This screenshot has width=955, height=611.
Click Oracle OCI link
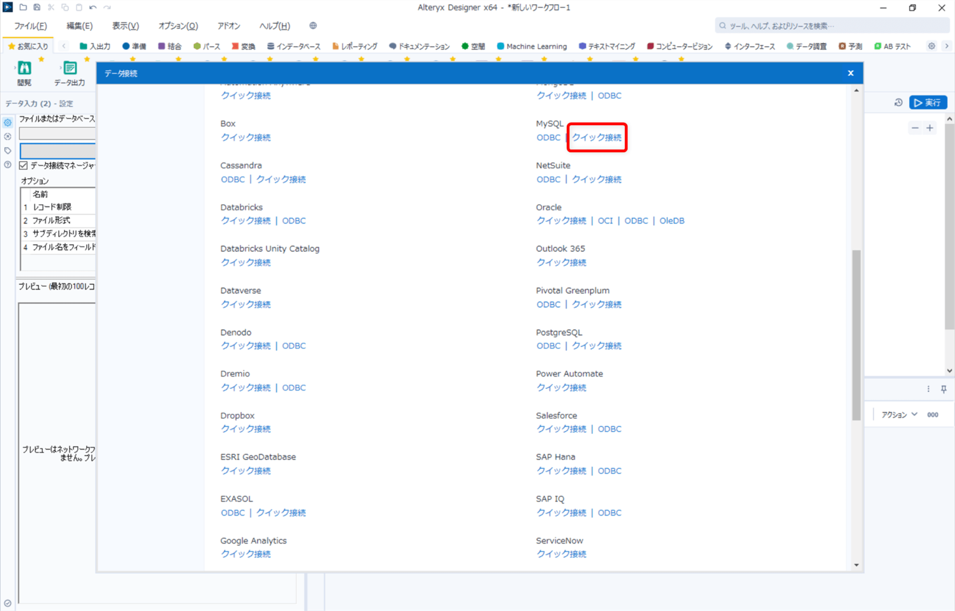pos(605,221)
